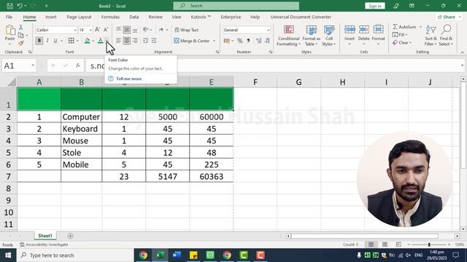Click the Search box in title bar
Screen dimensions: 467x262
[x=236, y=6]
